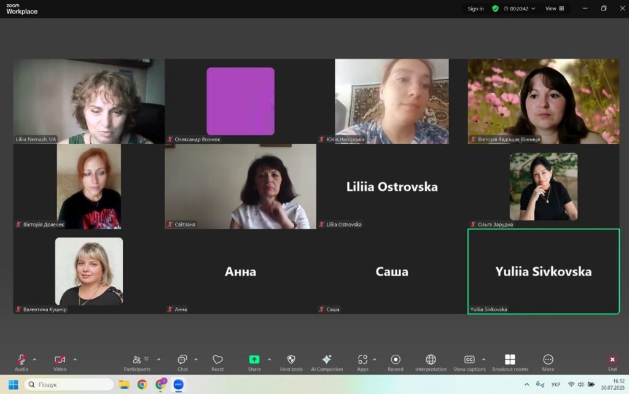The image size is (629, 394).
Task: Expand the Video options arrow
Action: (x=75, y=359)
